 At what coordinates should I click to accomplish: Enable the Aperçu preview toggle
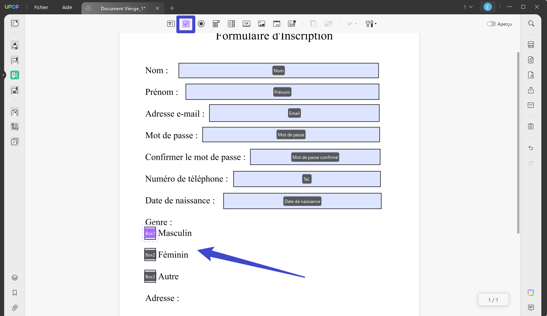coord(492,23)
